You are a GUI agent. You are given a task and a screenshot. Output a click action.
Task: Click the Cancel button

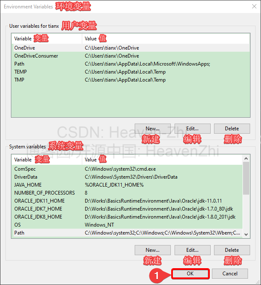coord(230,274)
